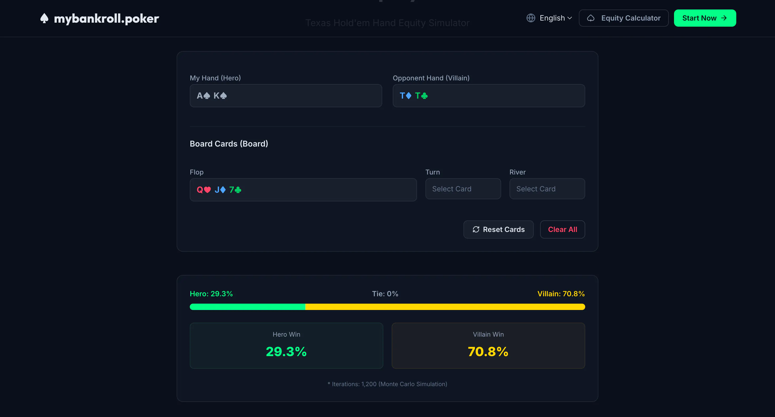Click the arrow icon in Start Now

click(x=724, y=18)
